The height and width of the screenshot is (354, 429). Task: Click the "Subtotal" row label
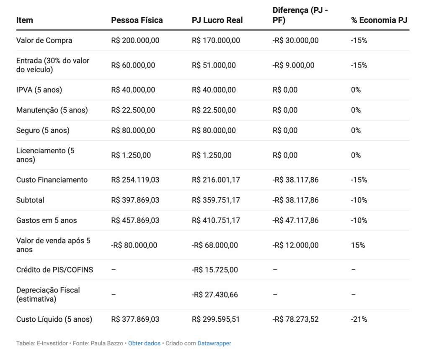(30, 200)
